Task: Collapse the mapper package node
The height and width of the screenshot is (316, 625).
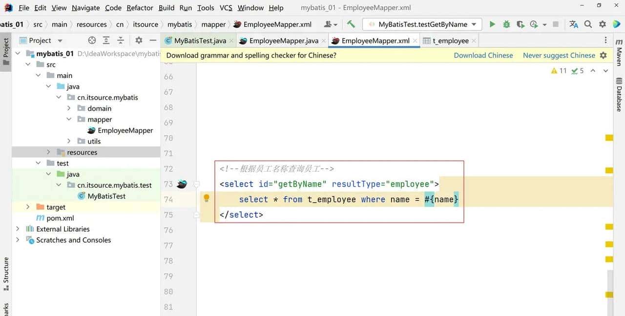Action: [69, 119]
